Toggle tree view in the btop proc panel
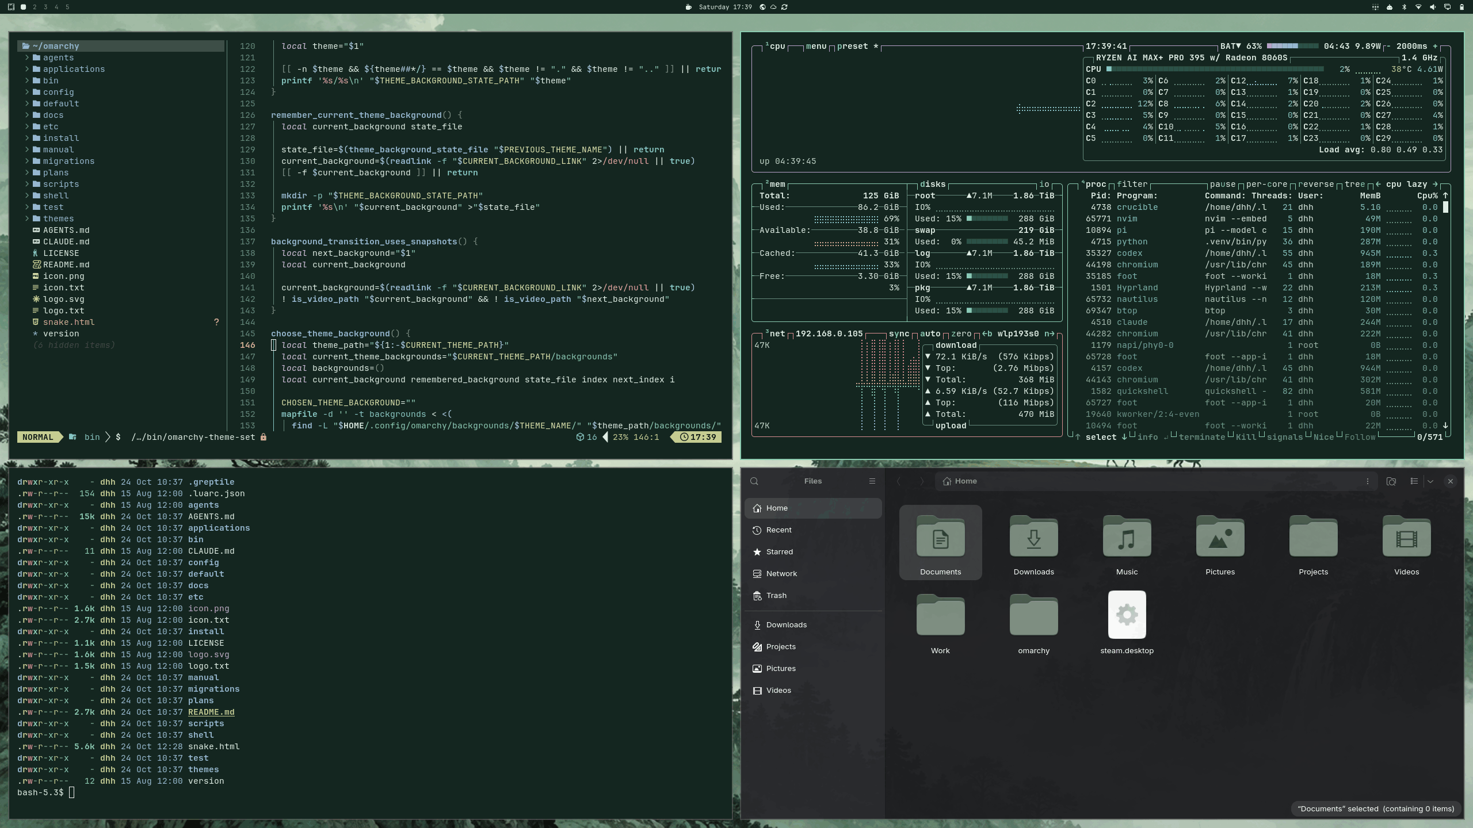 pyautogui.click(x=1354, y=184)
